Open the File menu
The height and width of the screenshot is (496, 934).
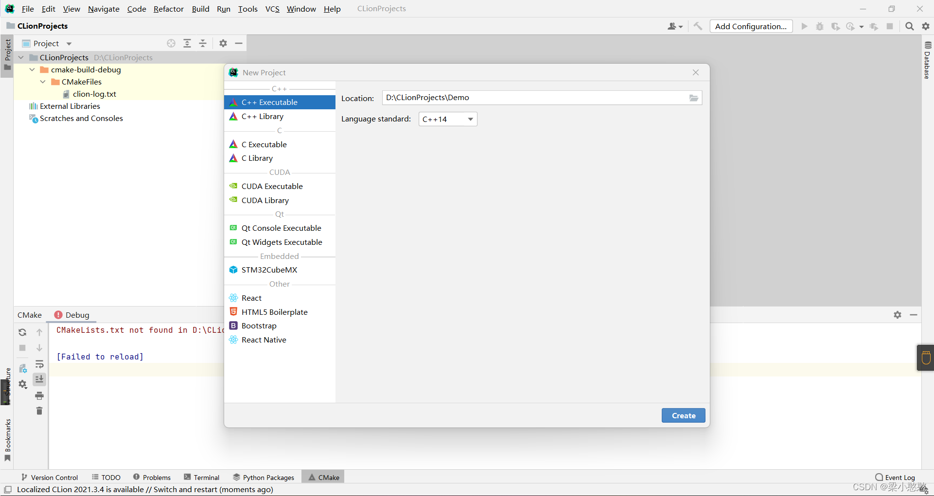(28, 9)
